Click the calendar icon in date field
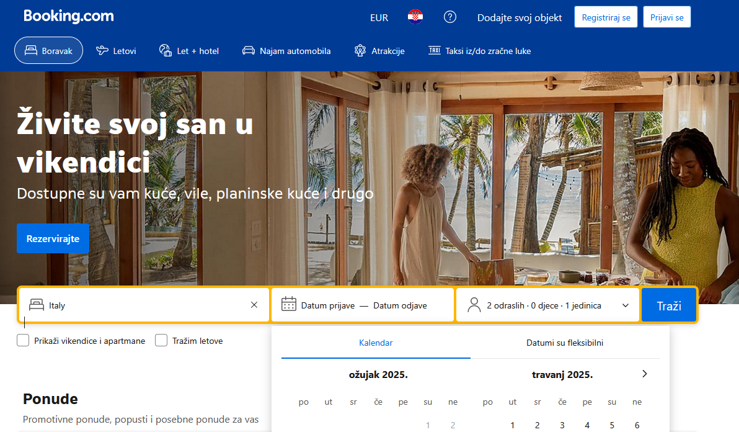 (289, 304)
